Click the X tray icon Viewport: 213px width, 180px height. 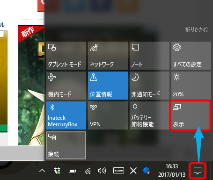click(x=133, y=171)
